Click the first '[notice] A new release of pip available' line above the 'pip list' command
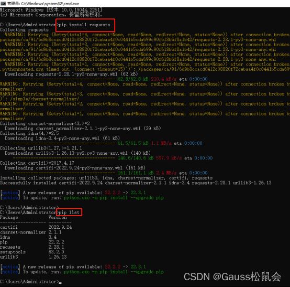The height and width of the screenshot is (287, 290). point(73,193)
